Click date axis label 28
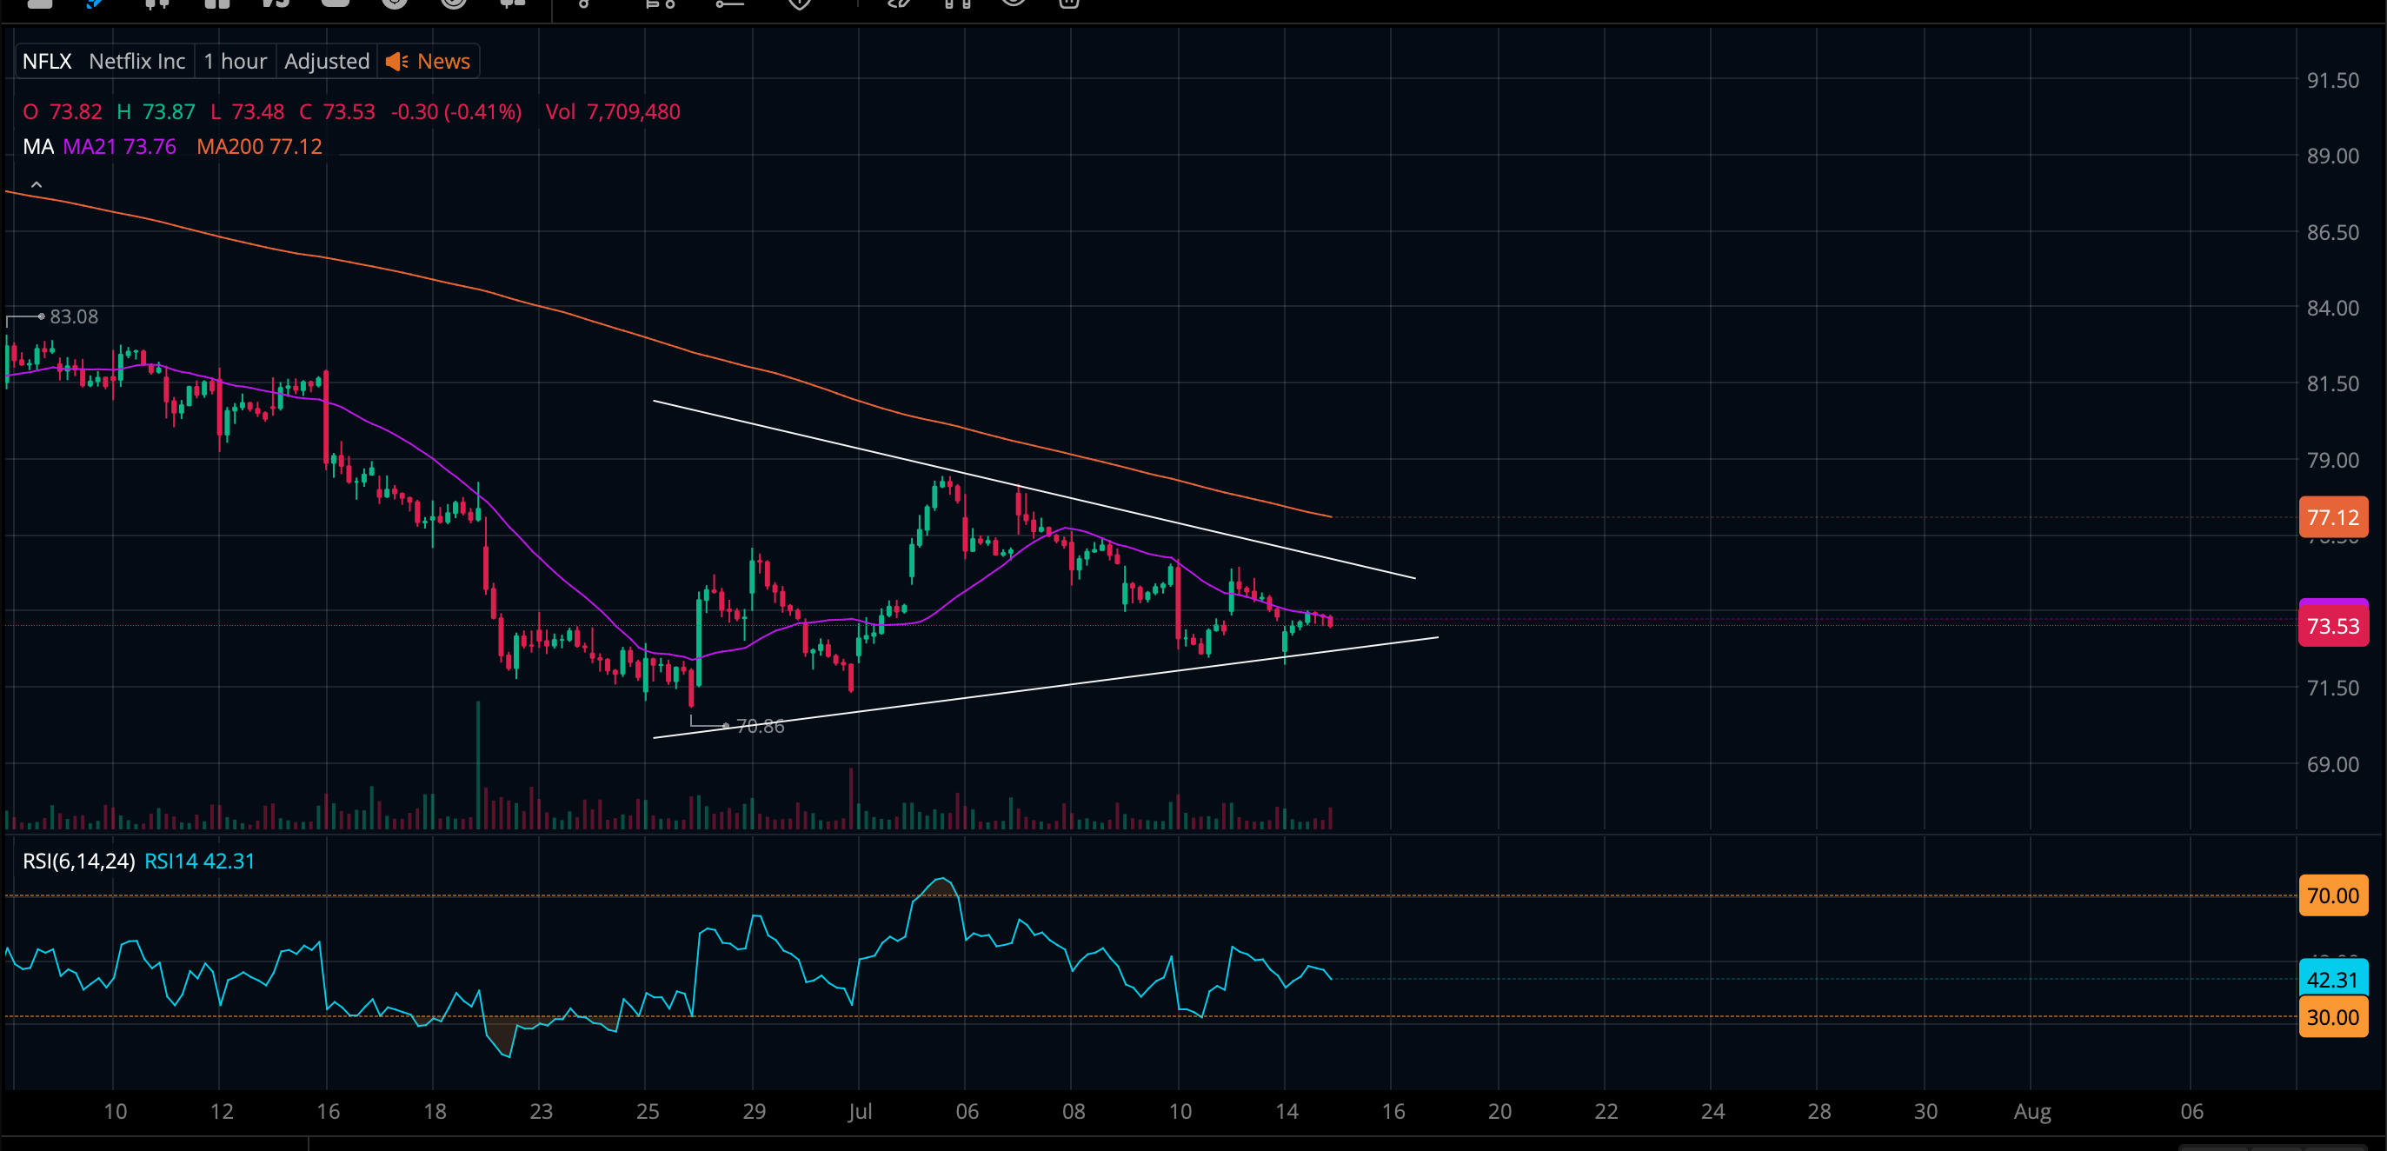The width and height of the screenshot is (2387, 1151). 1819,1111
